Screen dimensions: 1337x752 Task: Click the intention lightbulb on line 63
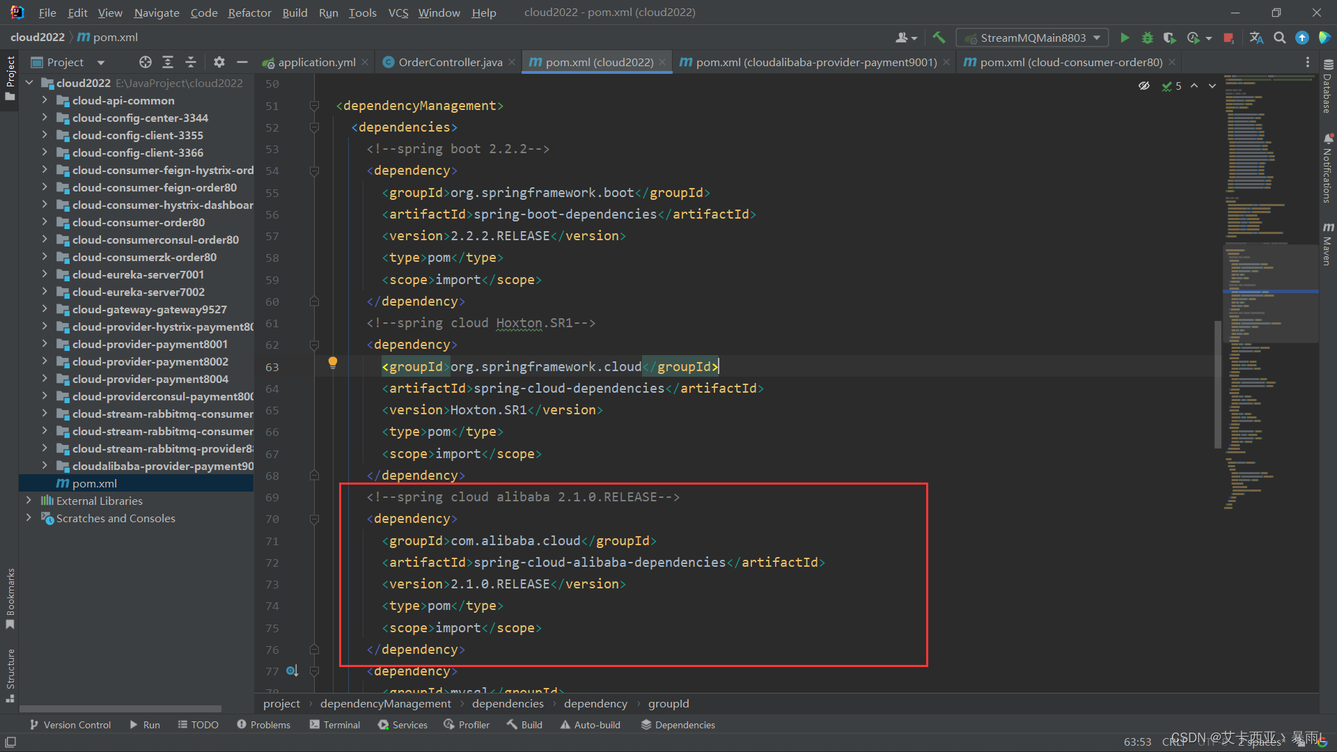pos(333,363)
